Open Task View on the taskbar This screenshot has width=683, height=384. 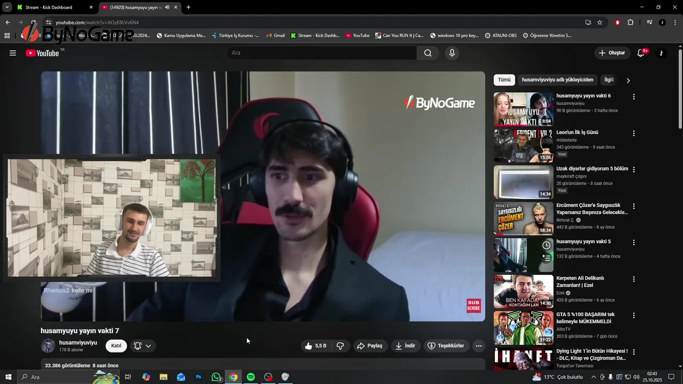128,377
